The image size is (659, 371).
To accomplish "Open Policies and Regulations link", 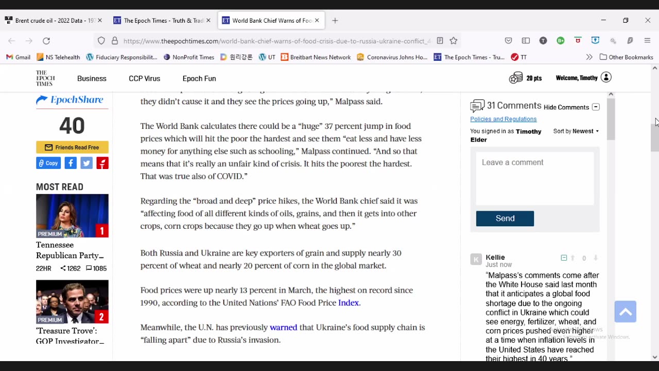I will 504,119.
